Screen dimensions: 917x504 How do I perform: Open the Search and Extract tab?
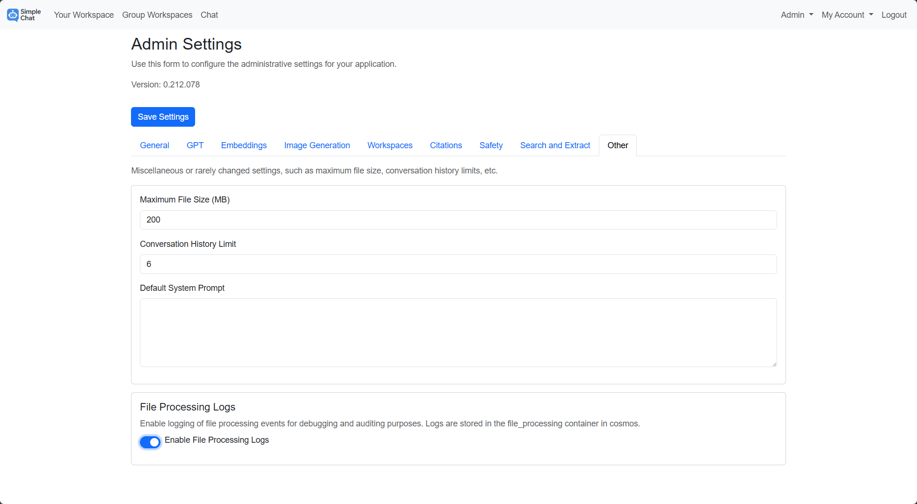(555, 145)
